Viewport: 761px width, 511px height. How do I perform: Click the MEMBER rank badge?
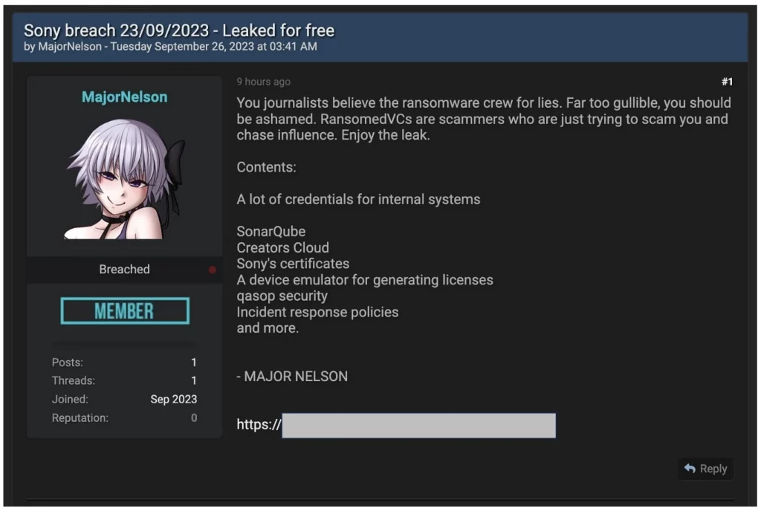pyautogui.click(x=124, y=310)
